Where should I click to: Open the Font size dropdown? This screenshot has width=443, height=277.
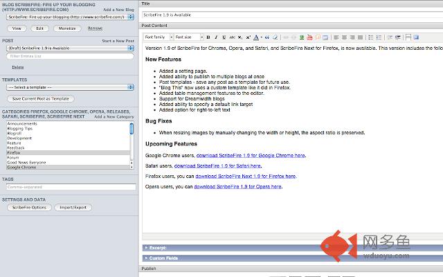188,37
